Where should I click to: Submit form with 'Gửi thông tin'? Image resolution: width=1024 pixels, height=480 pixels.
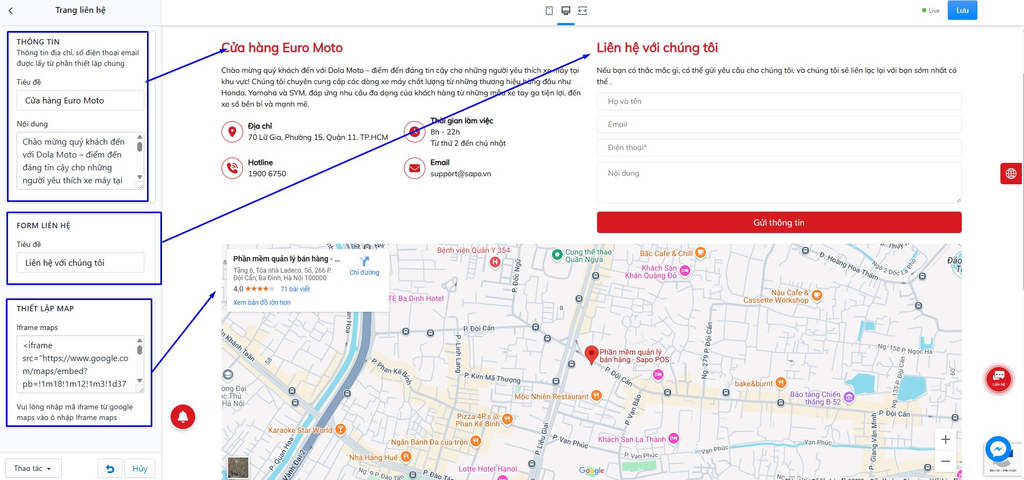tap(779, 222)
